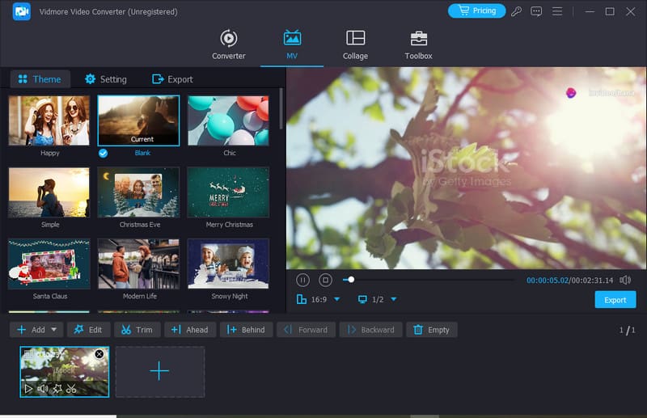Click the 1/1 clip page counter

click(627, 330)
